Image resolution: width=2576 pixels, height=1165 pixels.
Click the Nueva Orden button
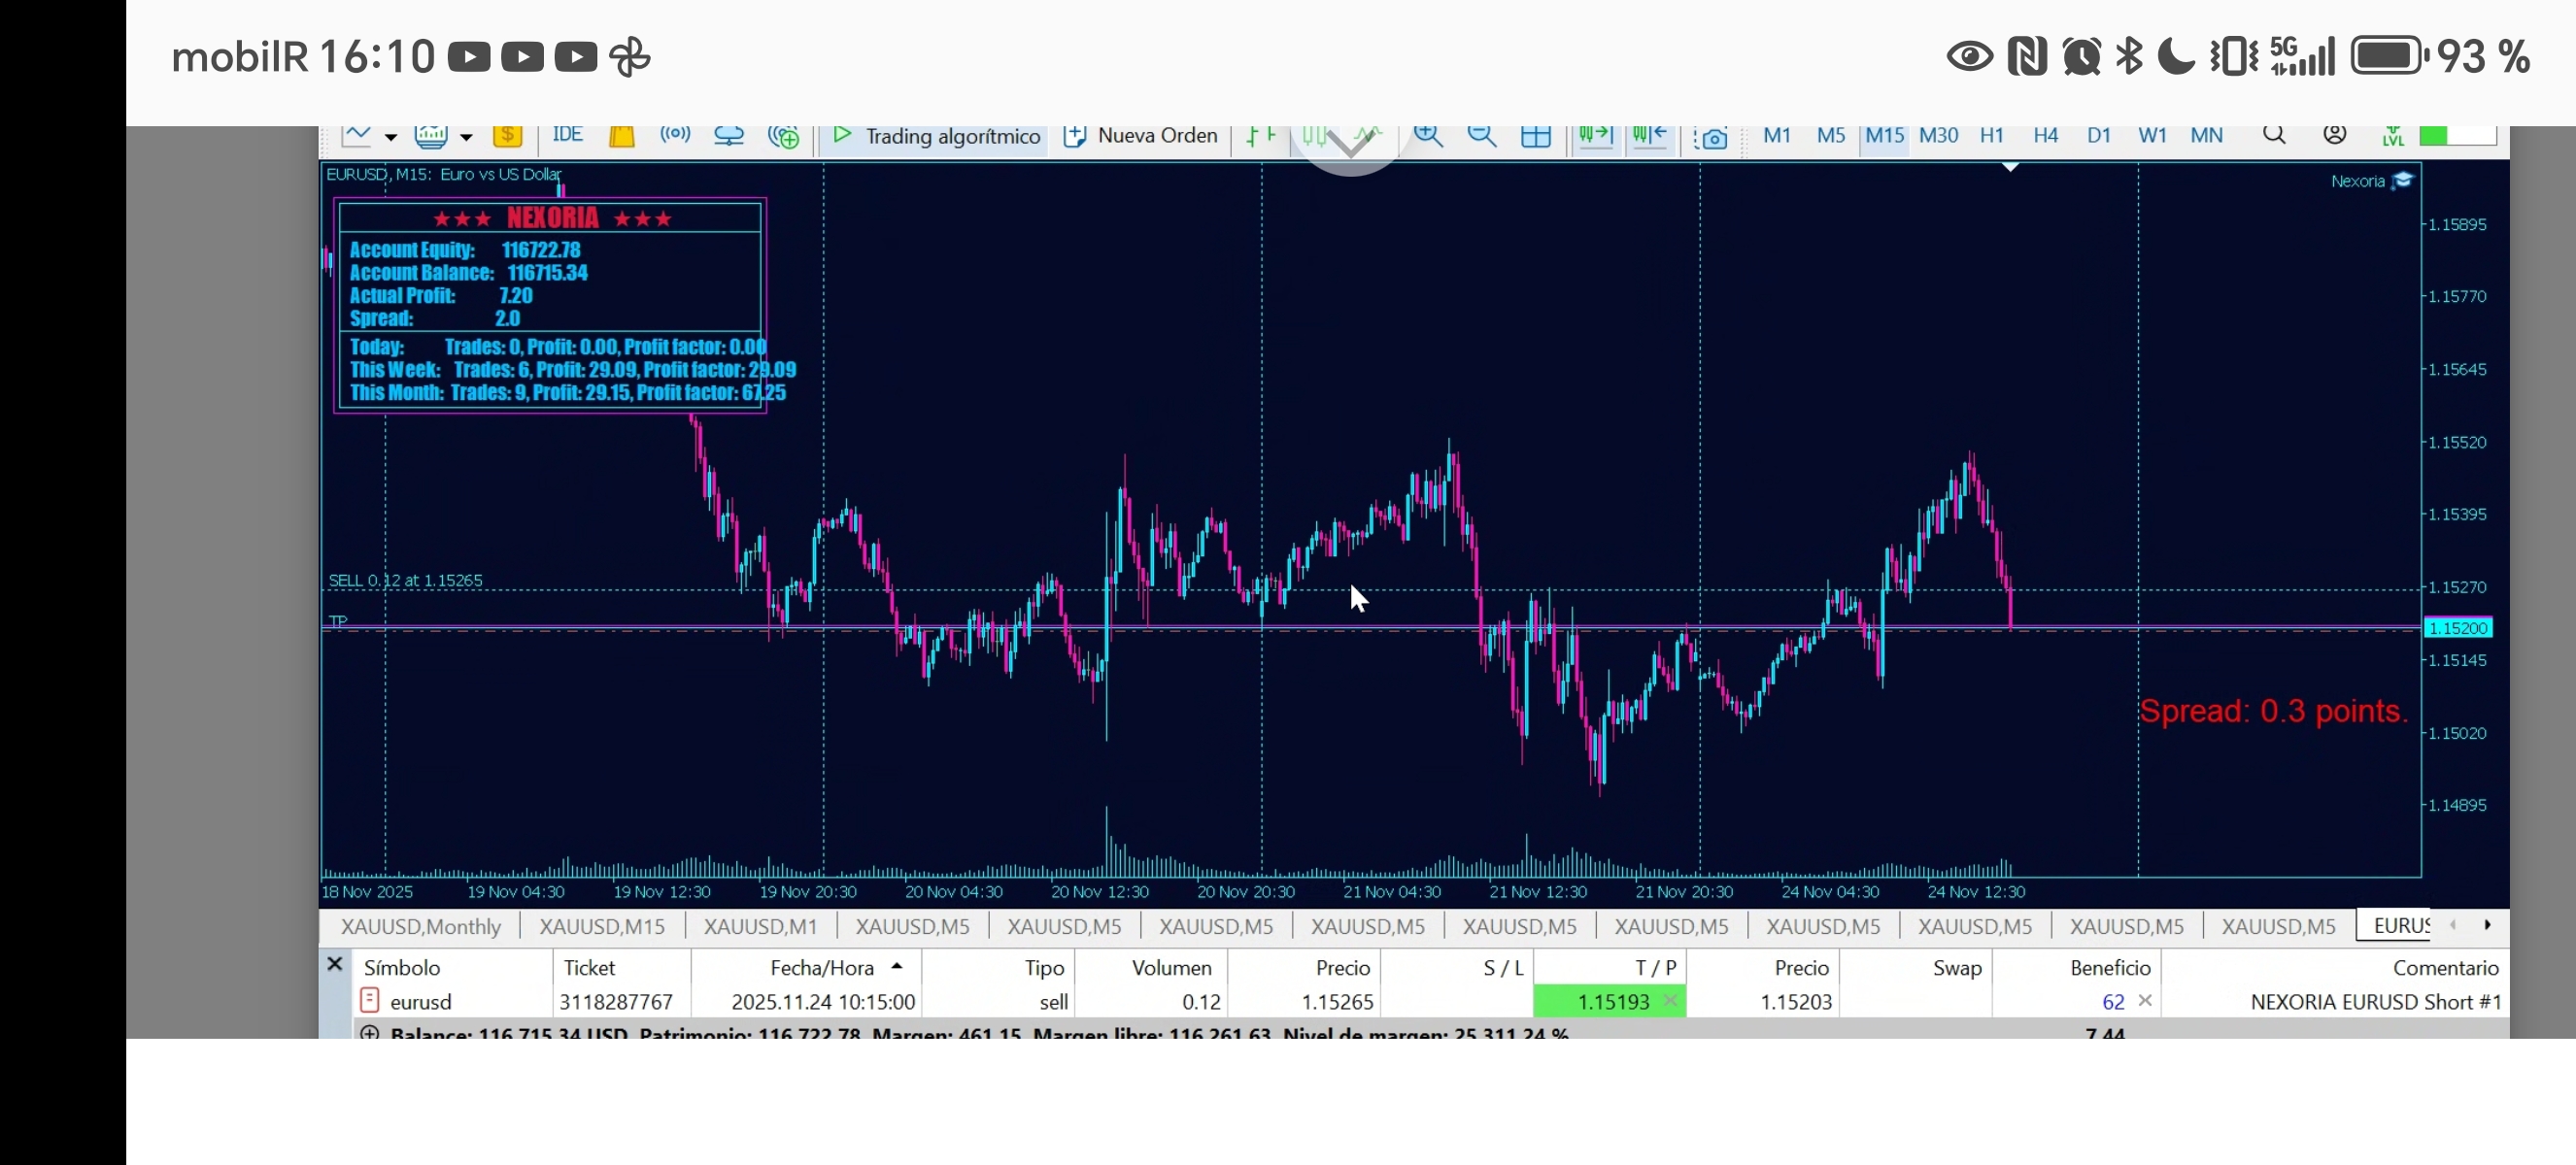pos(1140,136)
